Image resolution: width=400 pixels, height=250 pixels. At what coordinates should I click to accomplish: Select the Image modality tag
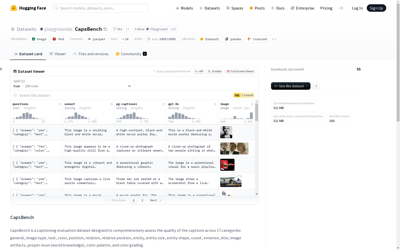click(39, 39)
